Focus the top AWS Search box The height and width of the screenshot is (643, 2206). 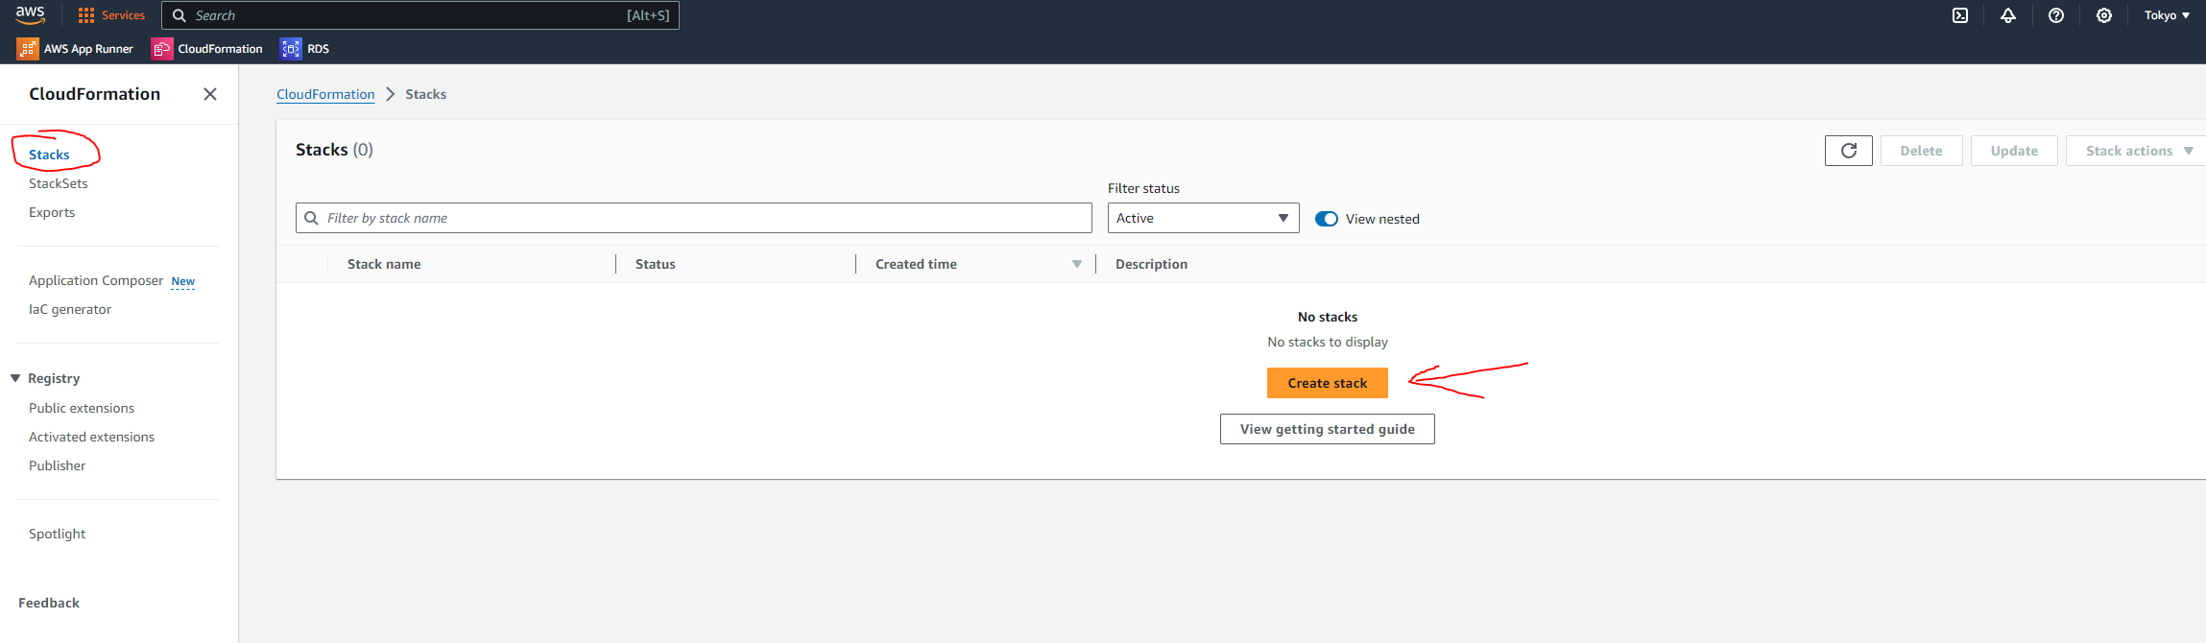tap(420, 15)
